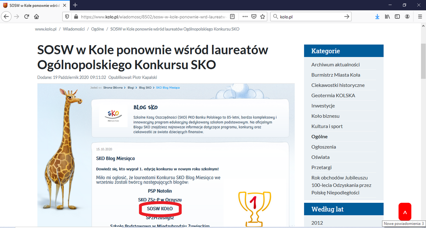Toggle the Firefox sidebar
Screen dimensions: 426x228
click(x=397, y=16)
